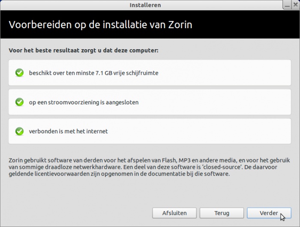The image size is (300, 227).
Task: Click 'draadloze netwerkhardware' in the notice paragraph
Action: pos(83,167)
